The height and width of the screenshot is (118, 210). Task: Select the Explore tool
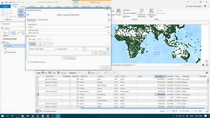point(21,13)
